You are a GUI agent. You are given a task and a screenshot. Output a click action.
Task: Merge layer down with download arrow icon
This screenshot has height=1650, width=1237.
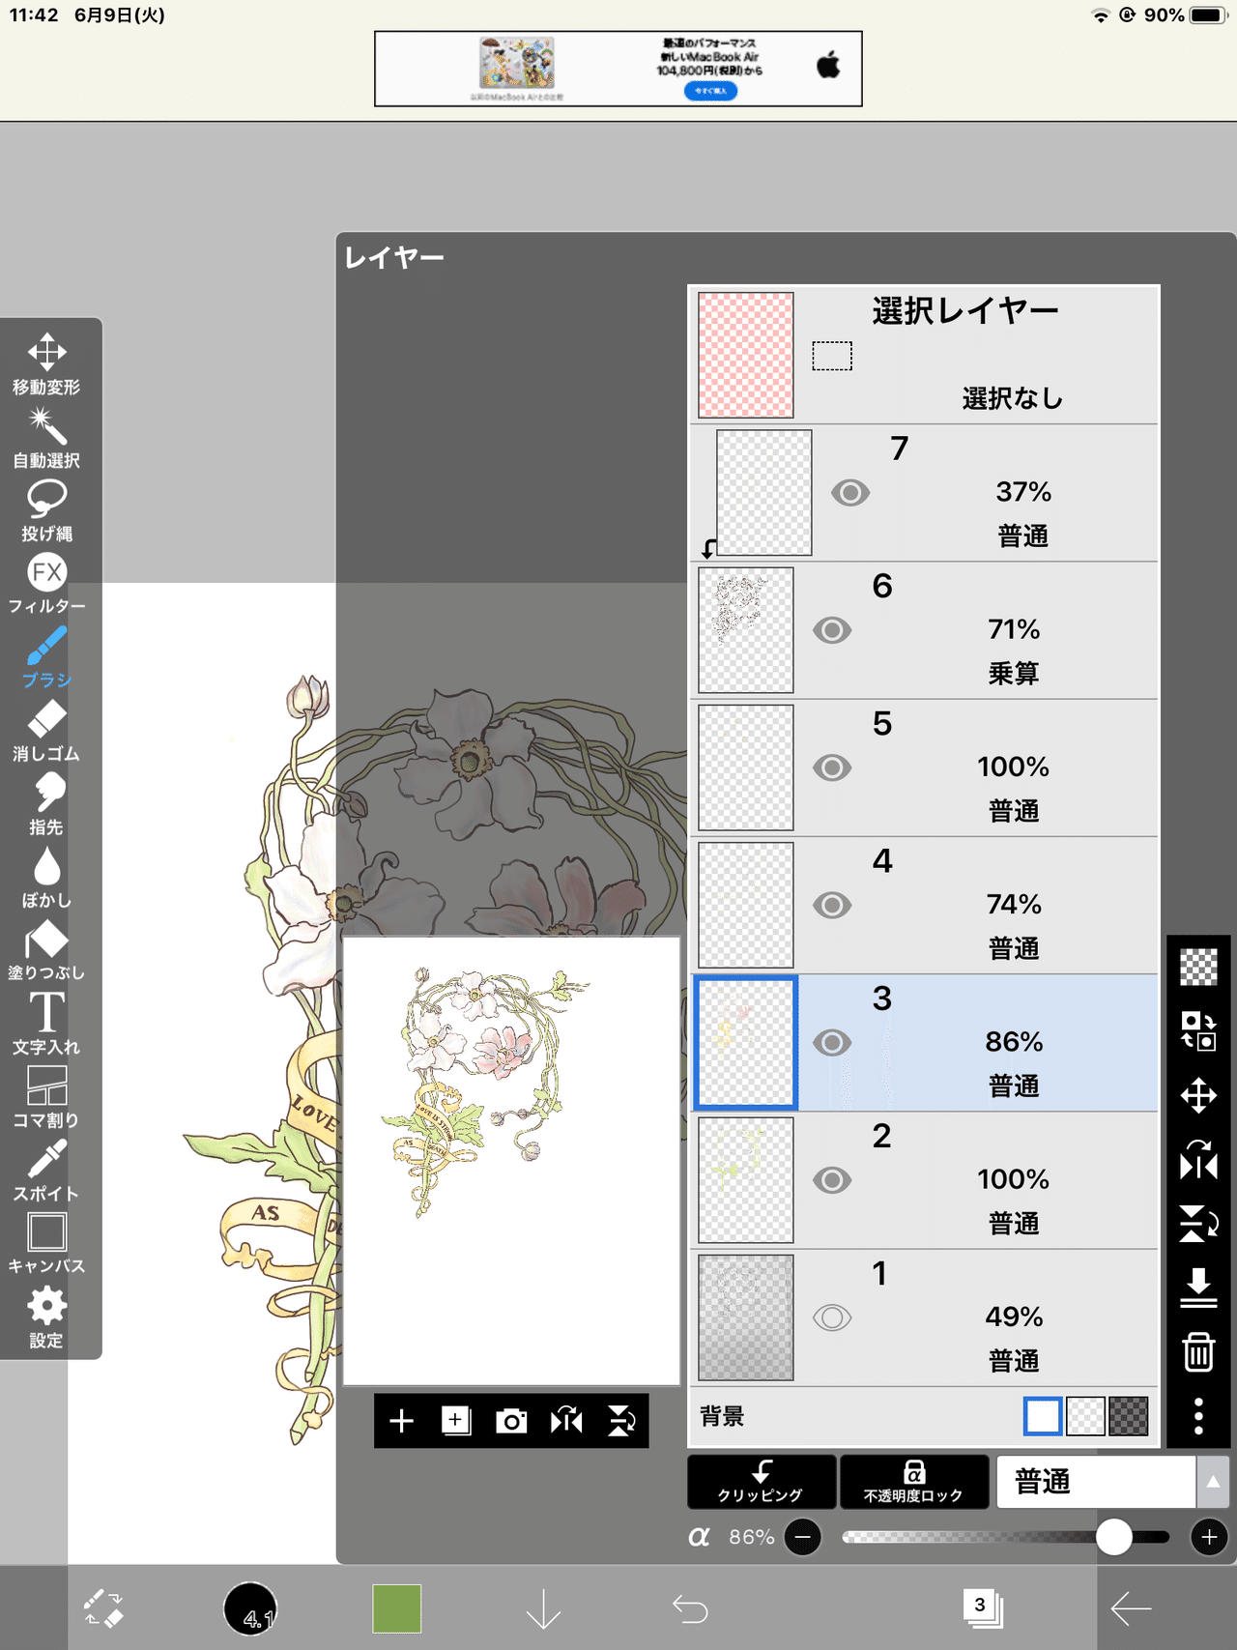1198,1288
